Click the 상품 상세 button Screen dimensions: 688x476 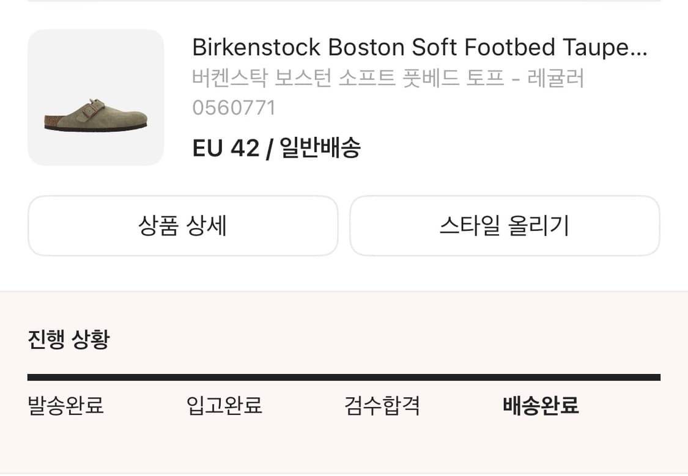pos(182,225)
